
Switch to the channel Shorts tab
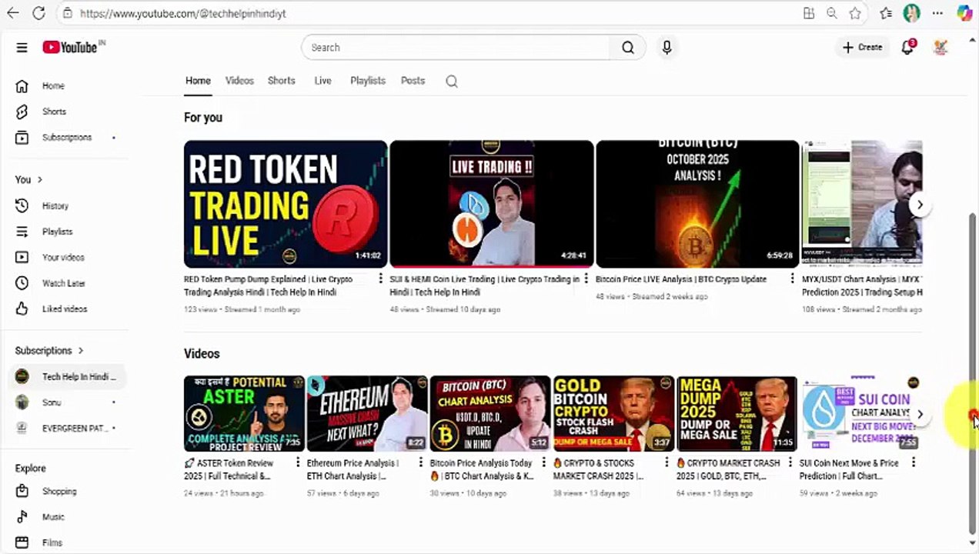tap(282, 81)
